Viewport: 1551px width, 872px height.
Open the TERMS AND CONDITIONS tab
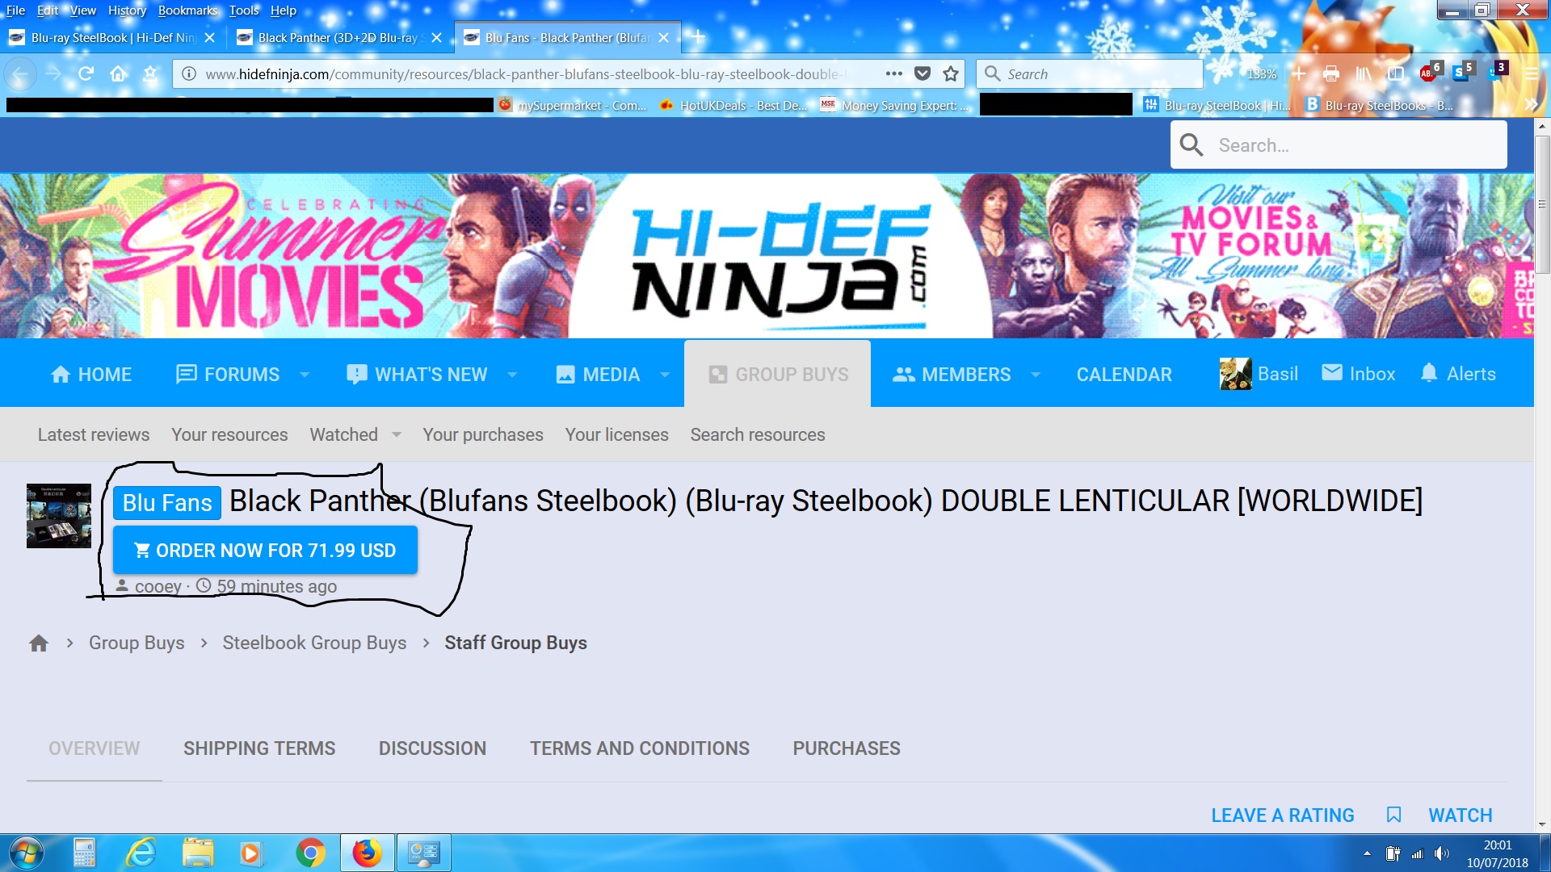click(x=640, y=748)
